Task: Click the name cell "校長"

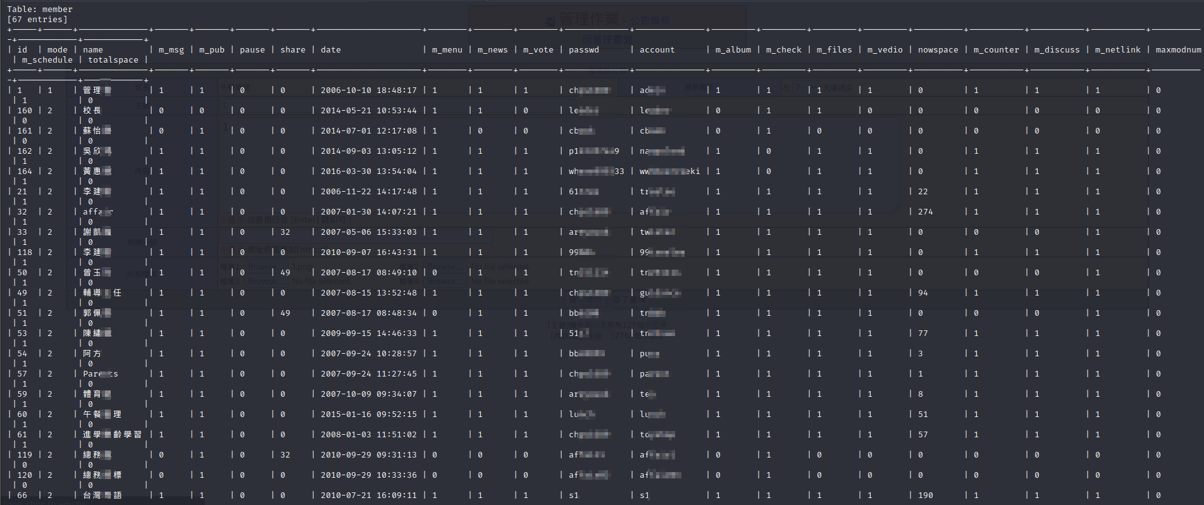Action: pos(92,111)
